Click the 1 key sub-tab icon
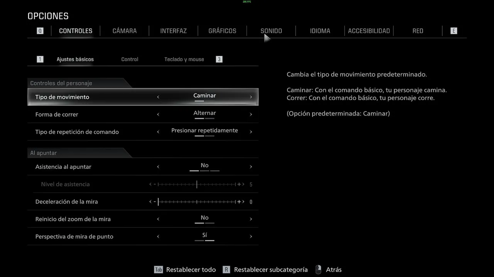 pos(40,59)
